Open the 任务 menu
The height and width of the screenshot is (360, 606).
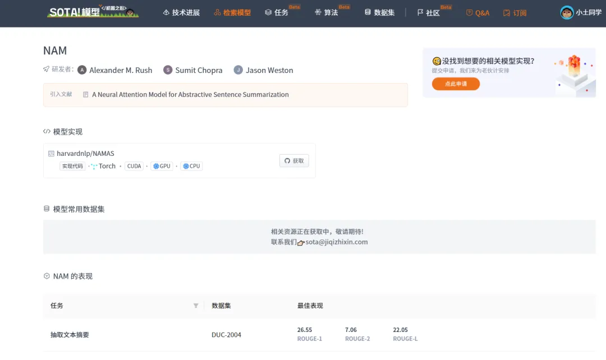pyautogui.click(x=277, y=13)
